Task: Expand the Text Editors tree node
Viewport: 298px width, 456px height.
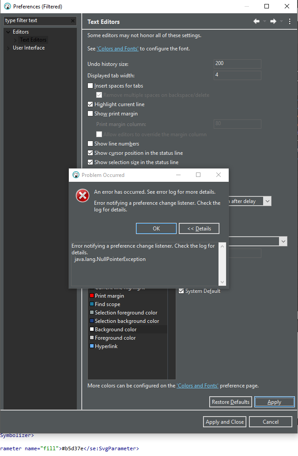Action: [x=15, y=40]
